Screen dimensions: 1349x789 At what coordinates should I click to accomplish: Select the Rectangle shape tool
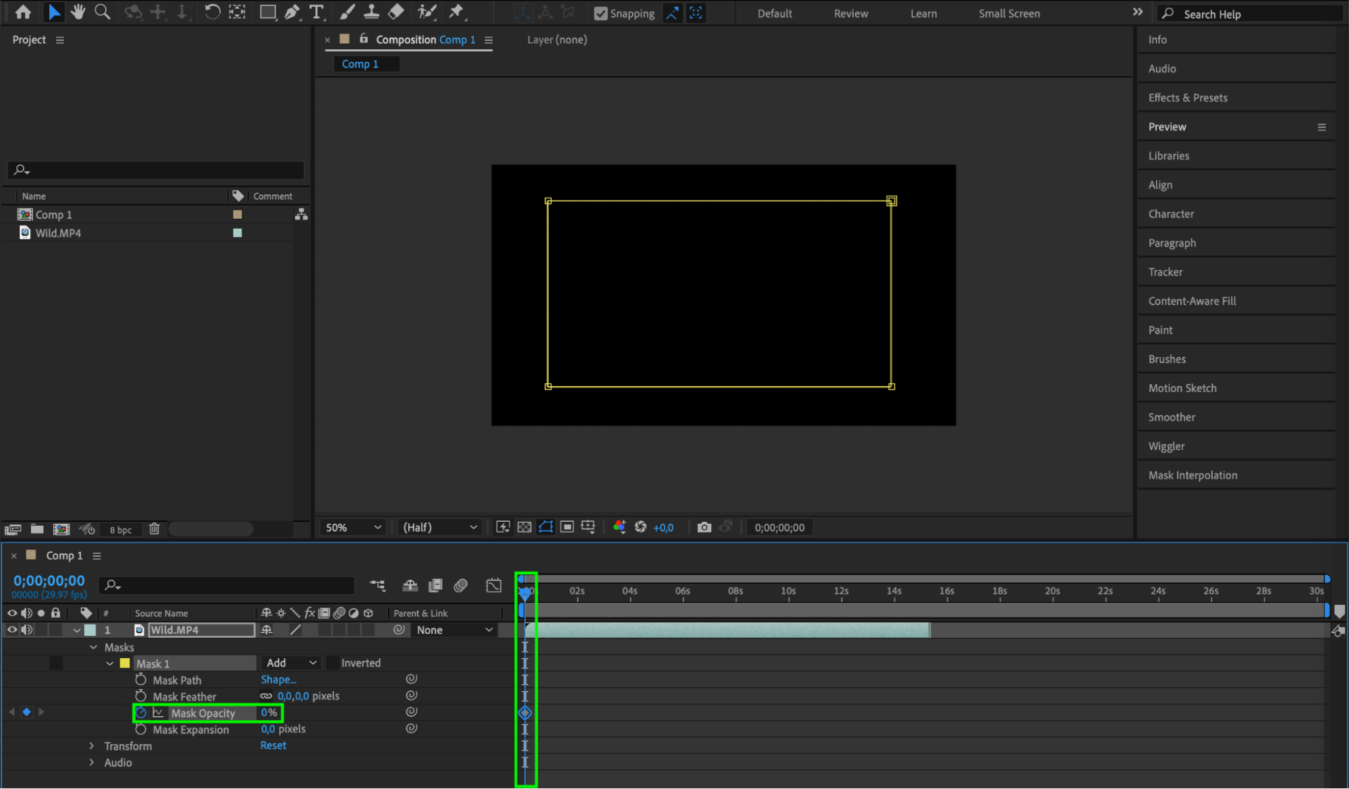(268, 12)
